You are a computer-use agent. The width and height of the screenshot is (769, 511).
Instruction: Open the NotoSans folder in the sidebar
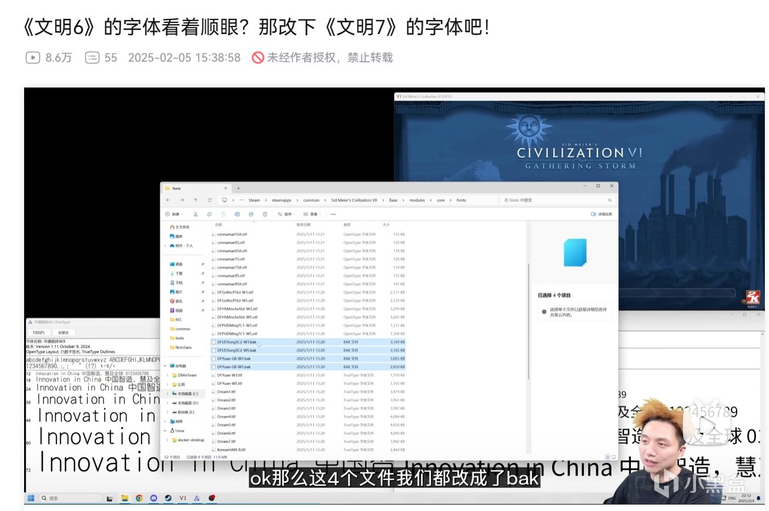point(183,347)
